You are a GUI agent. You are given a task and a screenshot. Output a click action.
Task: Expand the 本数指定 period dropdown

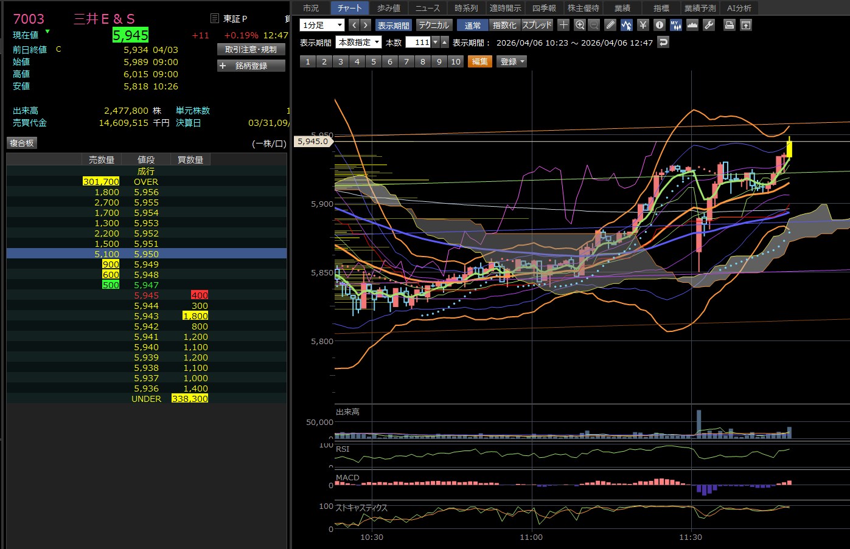(359, 42)
